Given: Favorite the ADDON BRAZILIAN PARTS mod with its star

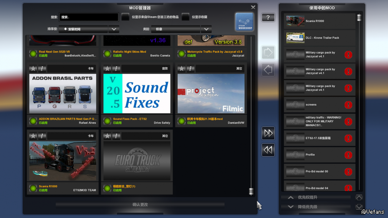Looking at the screenshot, I should pos(33,69).
